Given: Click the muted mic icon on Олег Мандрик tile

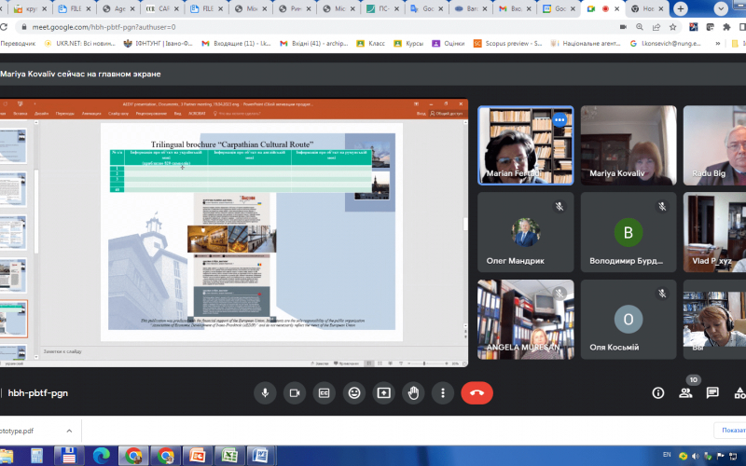Looking at the screenshot, I should (559, 206).
